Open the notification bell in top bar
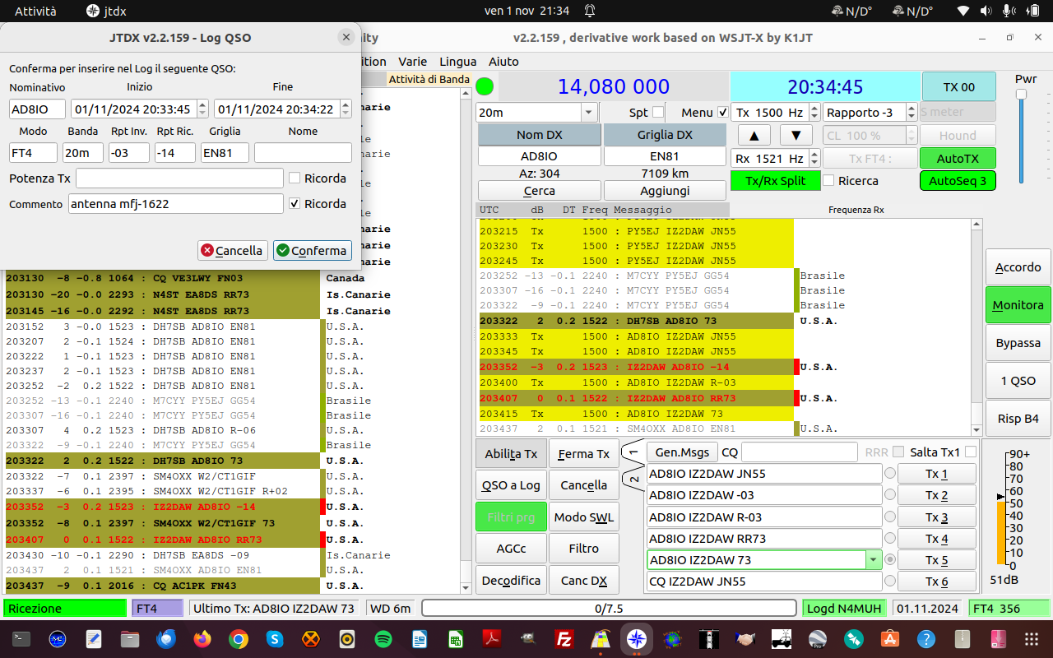Viewport: 1053px width, 658px height. point(590,11)
